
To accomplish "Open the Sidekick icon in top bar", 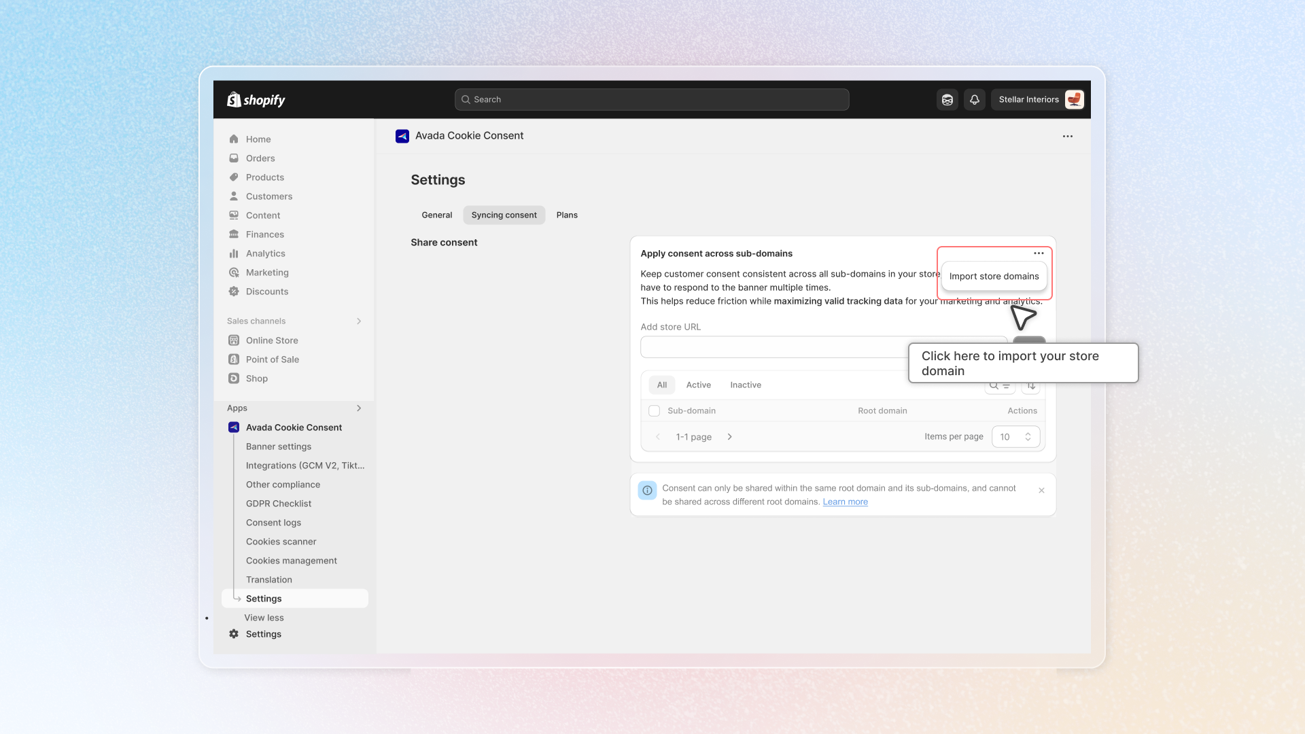I will point(947,100).
